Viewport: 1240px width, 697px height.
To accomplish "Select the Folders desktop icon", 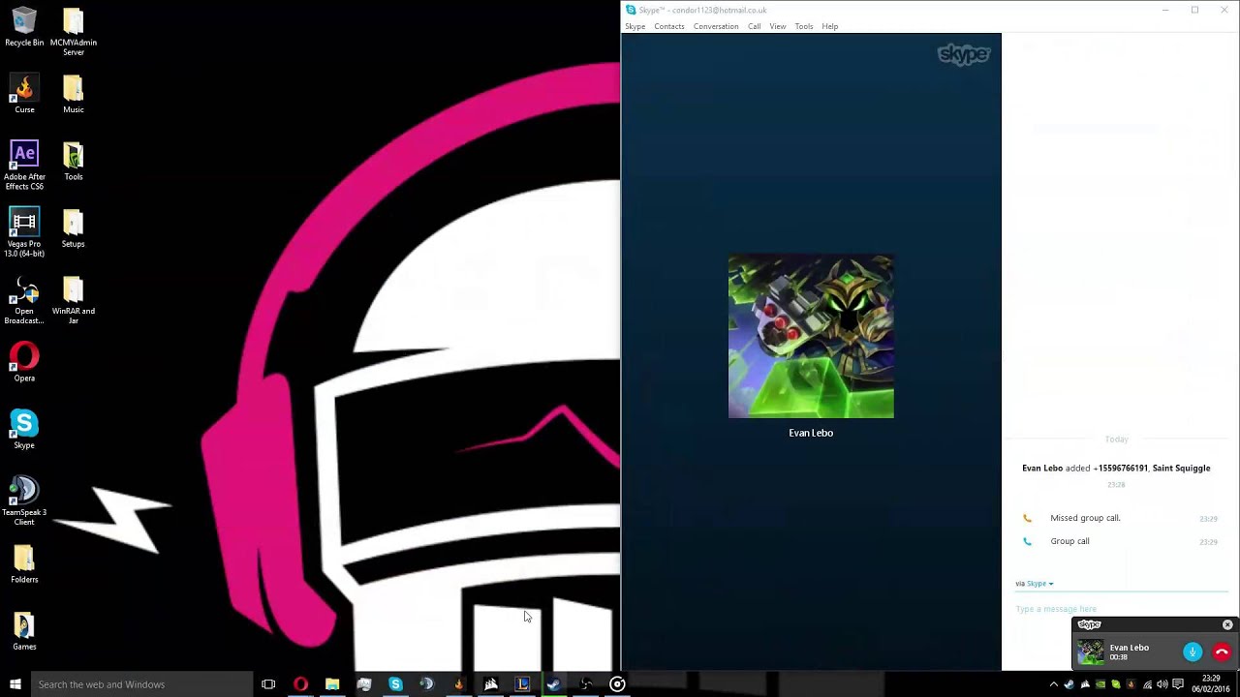I will tap(24, 564).
